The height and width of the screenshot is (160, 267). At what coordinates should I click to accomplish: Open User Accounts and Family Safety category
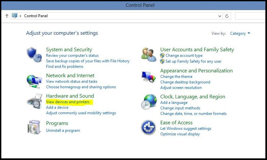(x=197, y=50)
